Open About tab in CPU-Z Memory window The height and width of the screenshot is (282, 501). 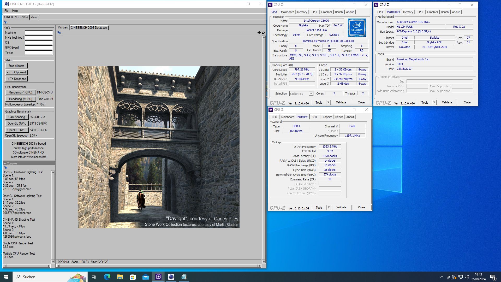pos(350,117)
